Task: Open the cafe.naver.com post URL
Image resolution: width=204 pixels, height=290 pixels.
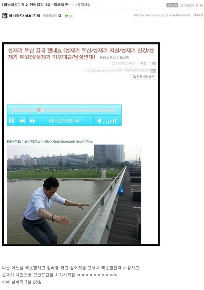Action: point(162,15)
